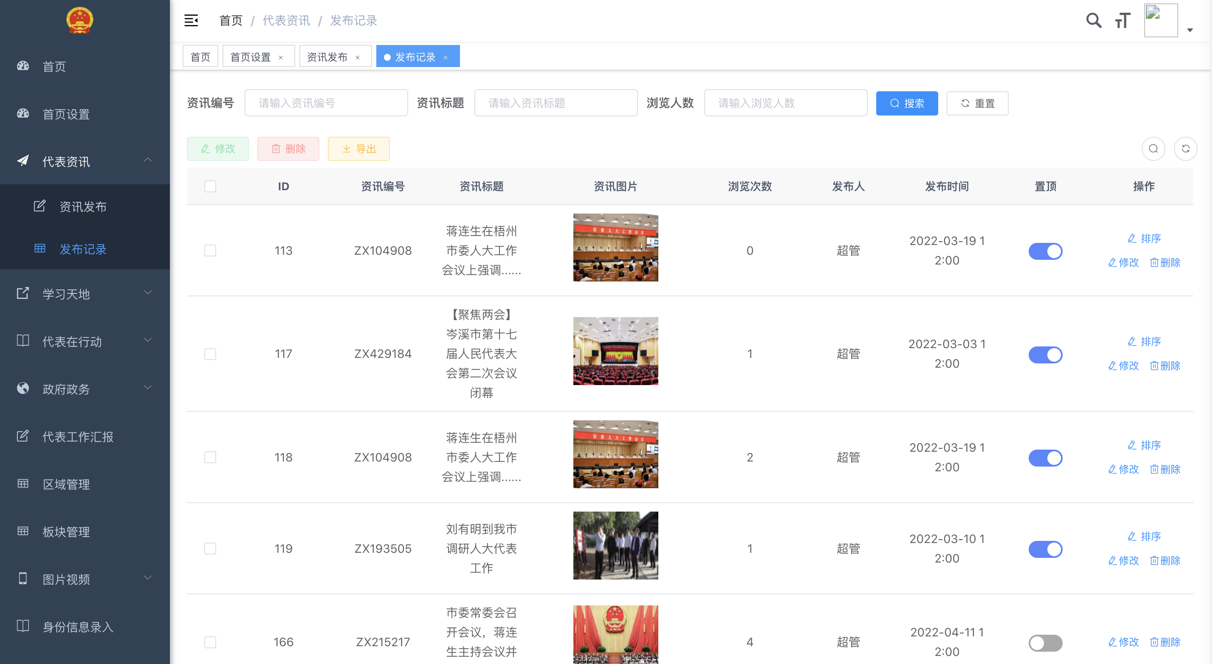Viewport: 1213px width, 664px height.
Task: Select all rows with header checkbox
Action: click(210, 186)
